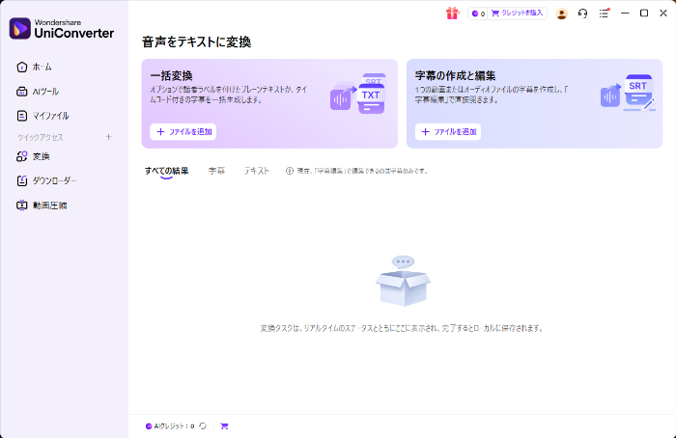676x438 pixels.
Task: Click the info icon next to the tabs
Action: (x=290, y=171)
